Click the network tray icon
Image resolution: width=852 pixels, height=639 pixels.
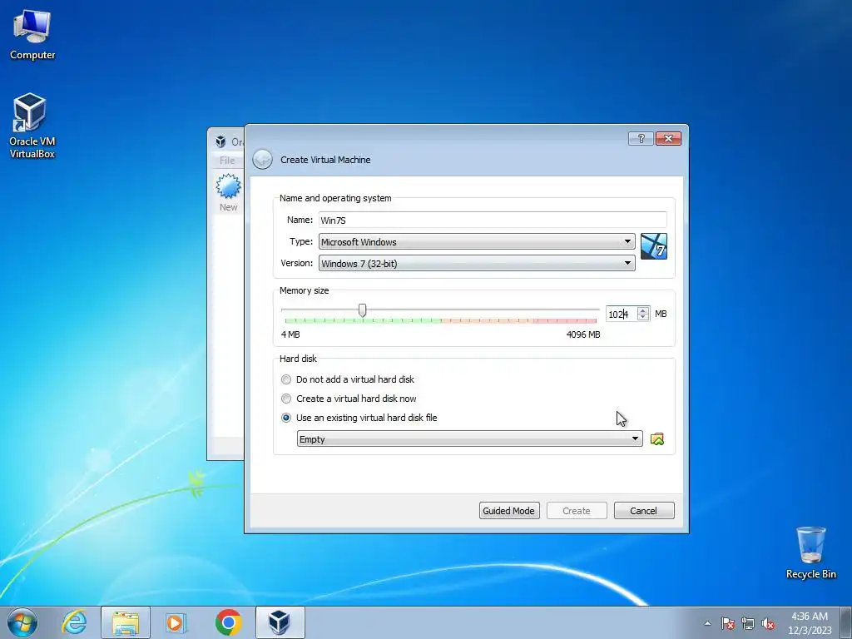coord(748,623)
